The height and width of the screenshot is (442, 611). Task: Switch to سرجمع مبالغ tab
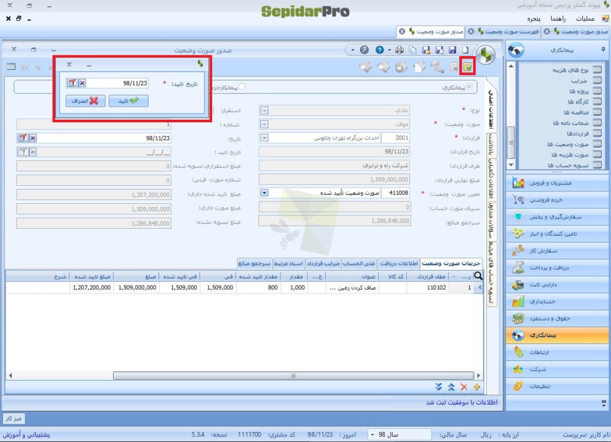pyautogui.click(x=254, y=264)
